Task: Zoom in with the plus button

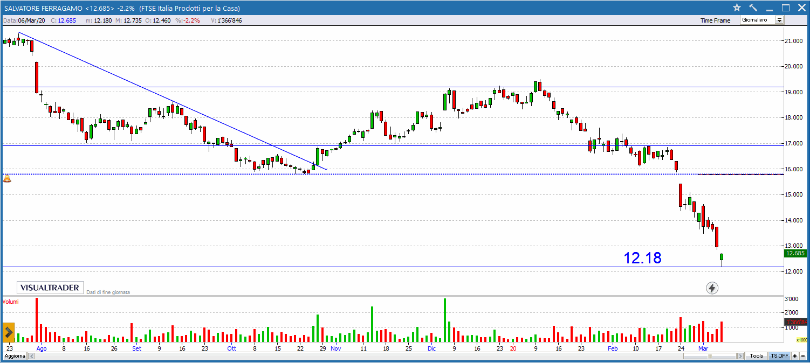Action: 794,356
